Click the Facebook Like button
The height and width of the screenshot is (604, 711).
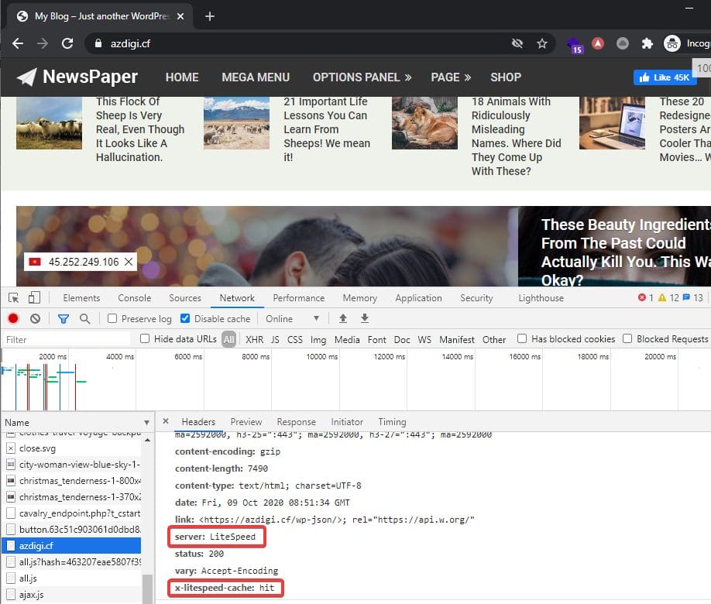coord(664,77)
